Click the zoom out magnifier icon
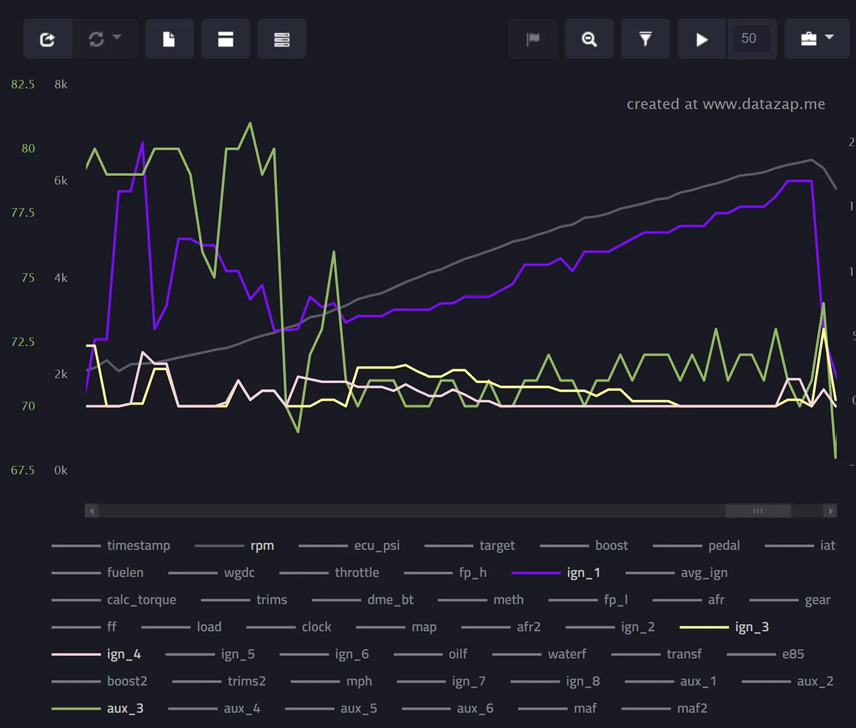This screenshot has width=856, height=728. (589, 39)
